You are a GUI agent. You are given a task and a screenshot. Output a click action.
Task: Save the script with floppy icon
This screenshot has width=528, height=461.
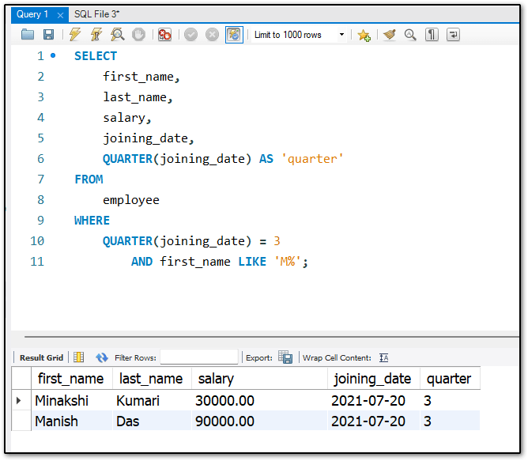pos(48,34)
